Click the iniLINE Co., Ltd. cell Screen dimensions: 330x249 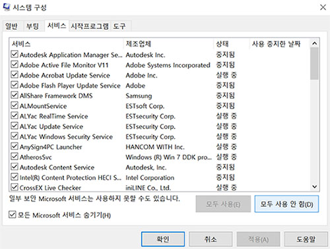pyautogui.click(x=148, y=188)
